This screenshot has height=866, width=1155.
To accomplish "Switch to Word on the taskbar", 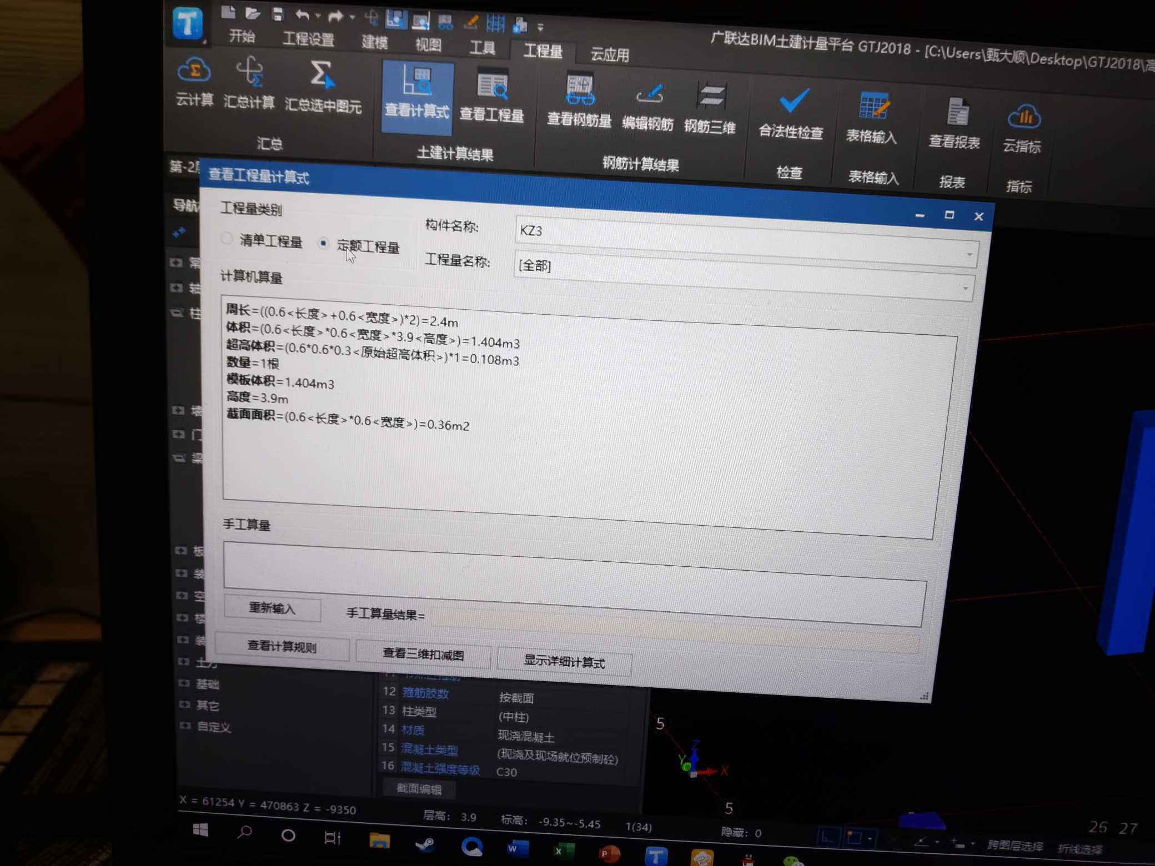I will [517, 848].
